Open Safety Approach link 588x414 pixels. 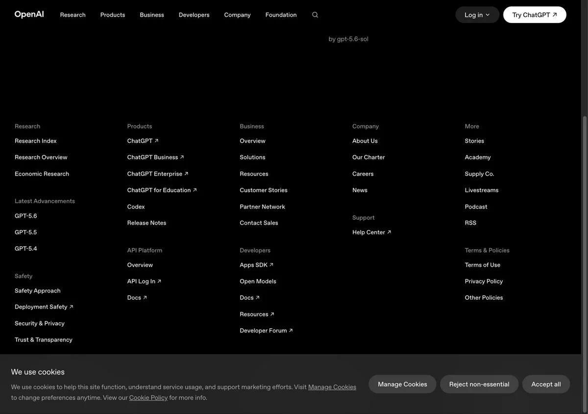[38, 291]
